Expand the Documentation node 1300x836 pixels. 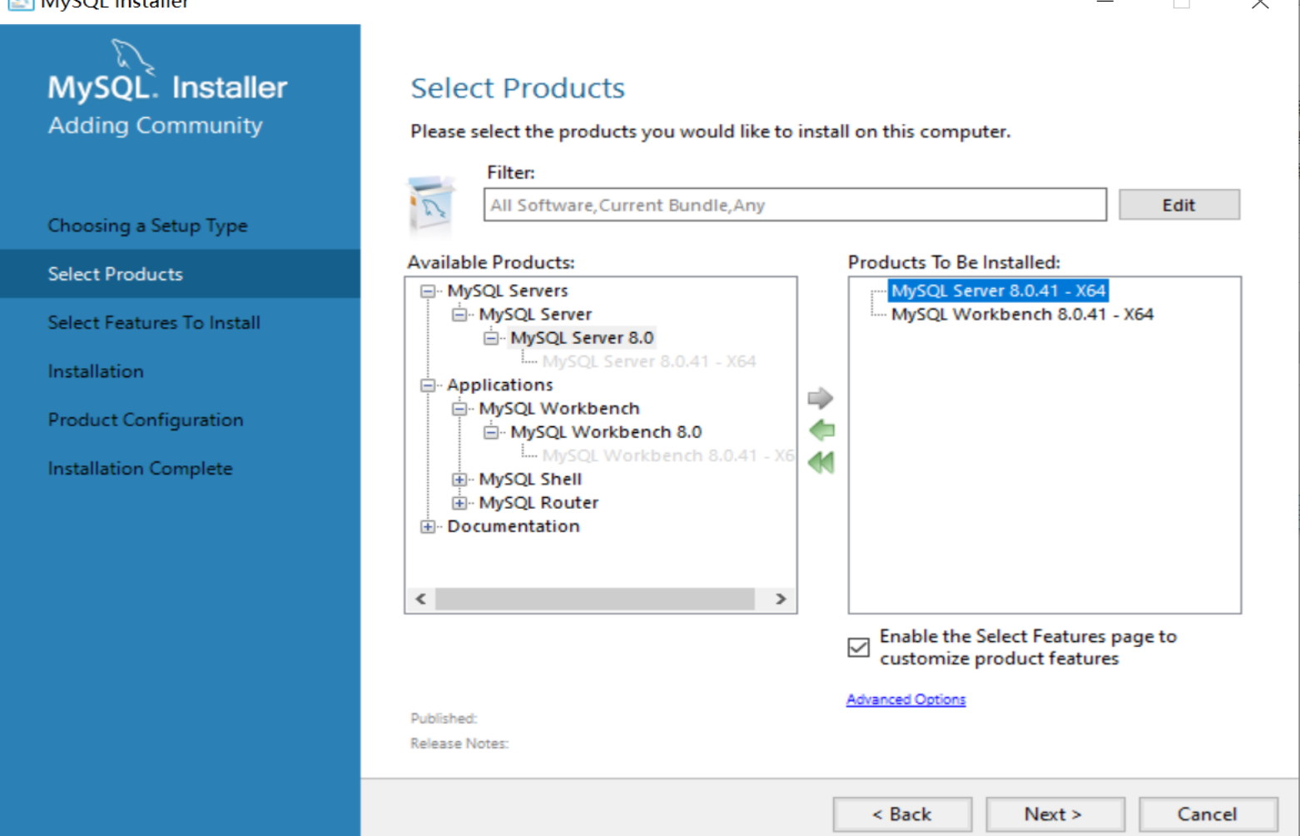pyautogui.click(x=428, y=526)
